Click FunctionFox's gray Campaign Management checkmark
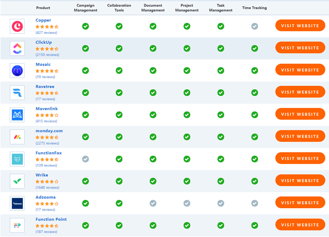The width and height of the screenshot is (329, 237). pos(85,159)
